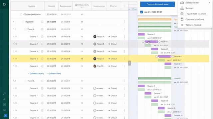The width and height of the screenshot is (213, 119).
Task: Open assignee dropdown Ресурс Б for Задача 2
Action: (x=99, y=44)
